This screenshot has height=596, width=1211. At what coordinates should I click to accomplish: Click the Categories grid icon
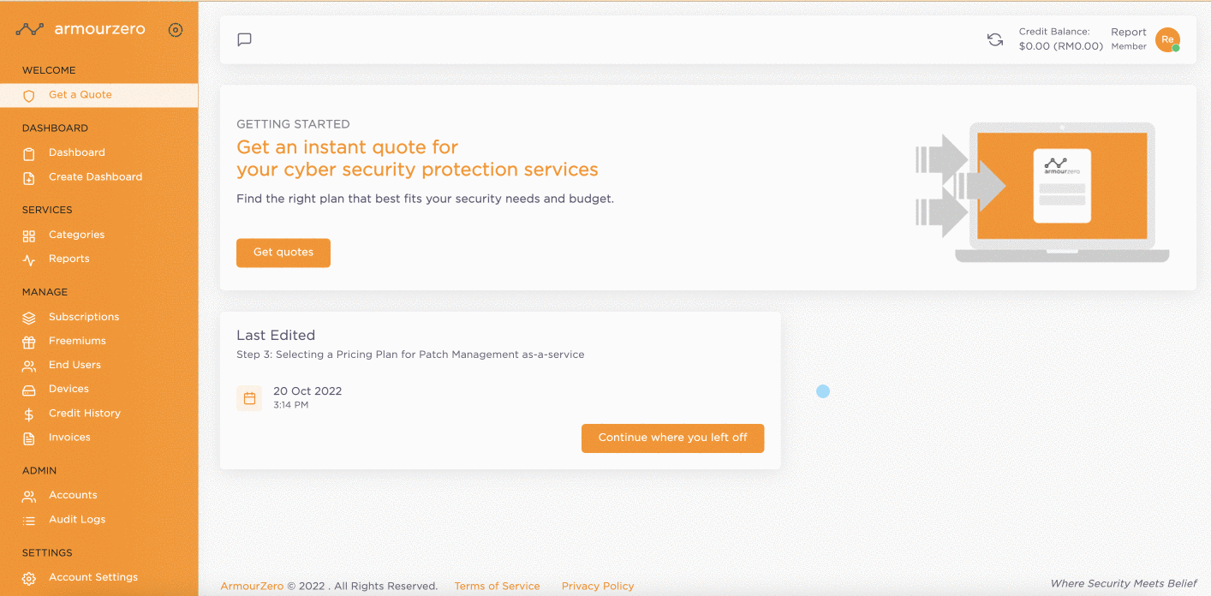point(29,236)
